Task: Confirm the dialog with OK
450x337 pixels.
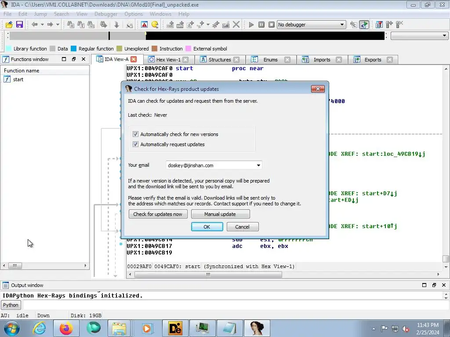Action: point(207,227)
